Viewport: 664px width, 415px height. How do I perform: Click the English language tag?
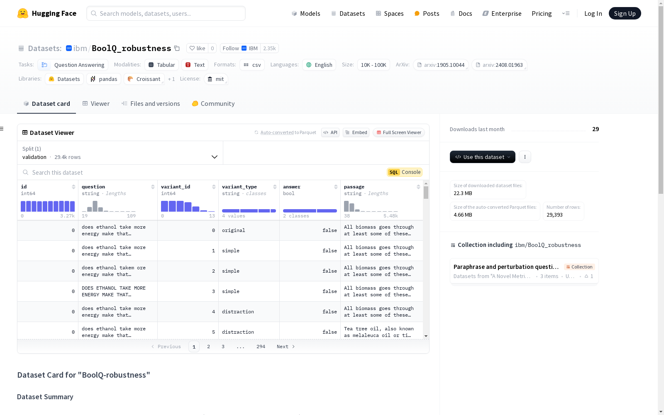tap(319, 65)
